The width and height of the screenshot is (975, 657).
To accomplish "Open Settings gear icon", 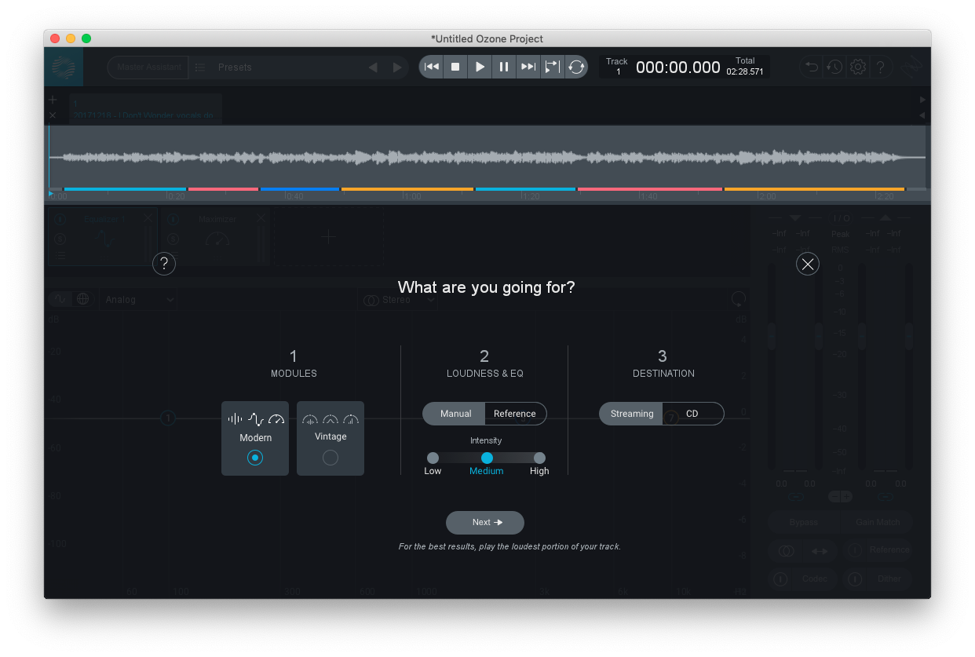I will tap(858, 68).
